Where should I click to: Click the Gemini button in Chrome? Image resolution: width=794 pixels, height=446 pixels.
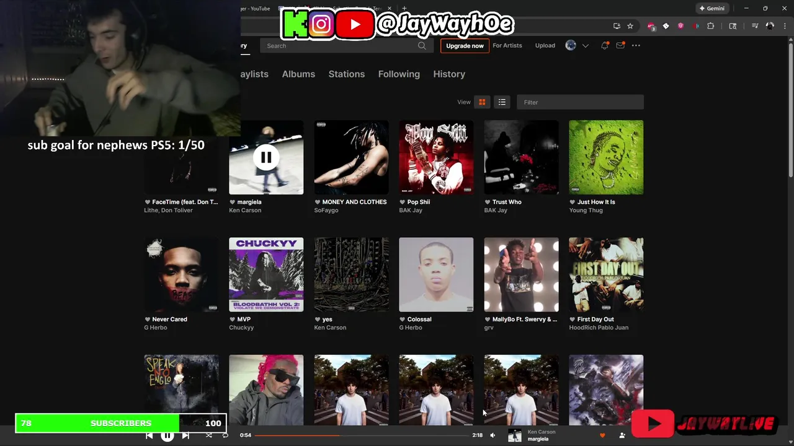pyautogui.click(x=711, y=9)
